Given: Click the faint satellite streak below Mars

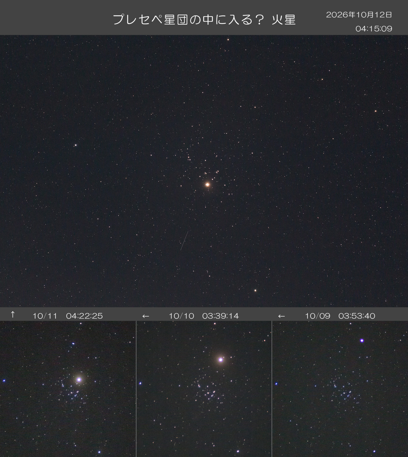Looking at the screenshot, I should click(184, 241).
